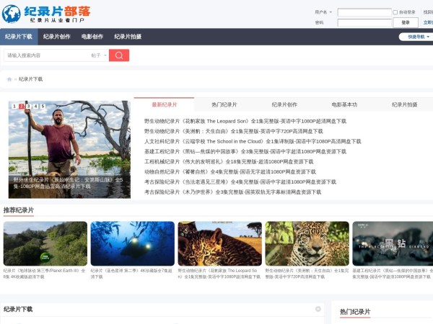Open 纪录片创作 in the navigation bar
This screenshot has width=433, height=324.
tap(56, 37)
